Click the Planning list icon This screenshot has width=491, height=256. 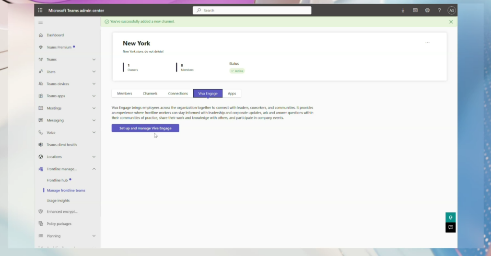[x=41, y=236]
